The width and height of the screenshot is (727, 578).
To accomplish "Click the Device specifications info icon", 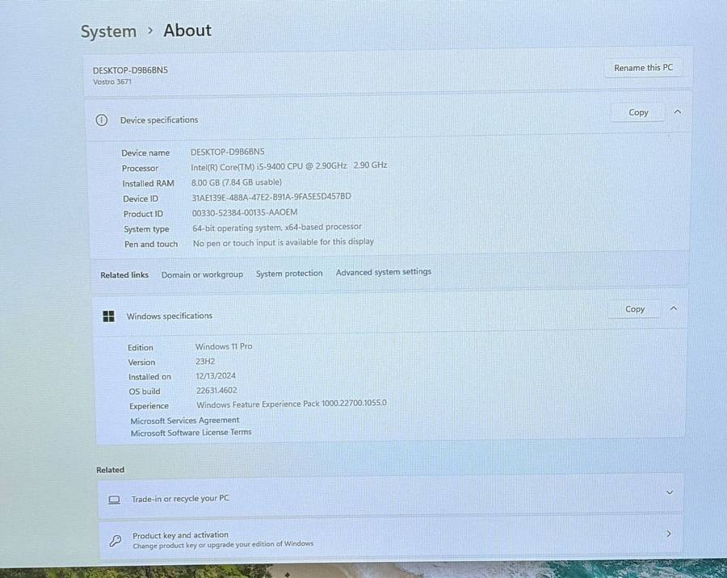I will [x=101, y=120].
